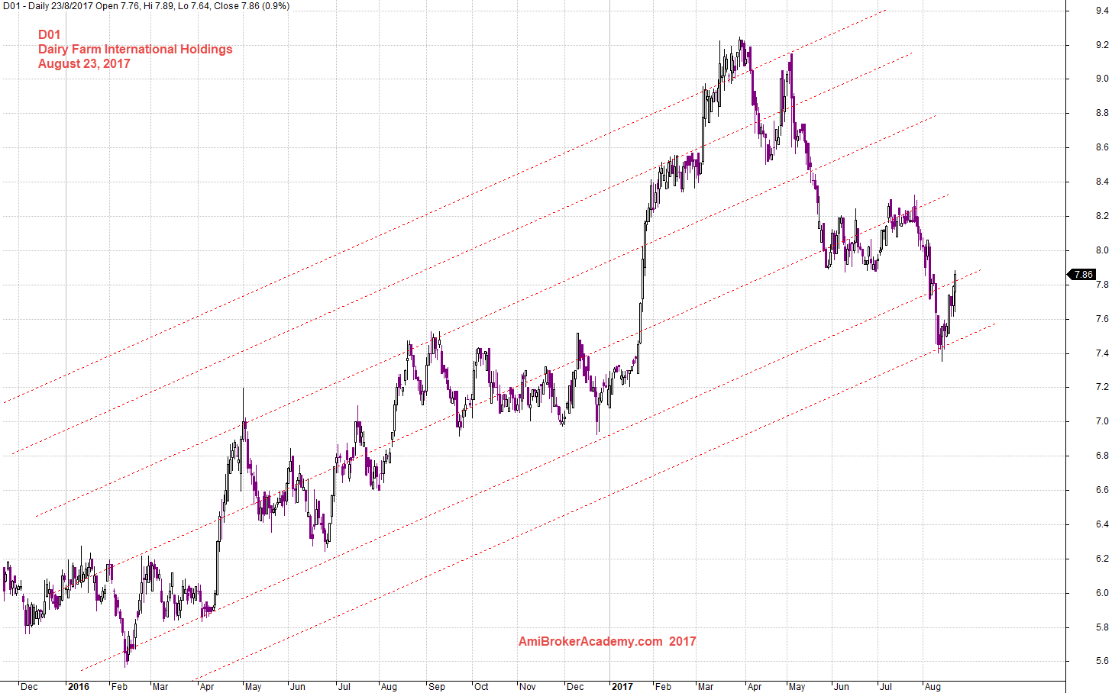Click the 7.0 price axis label

[x=1102, y=421]
